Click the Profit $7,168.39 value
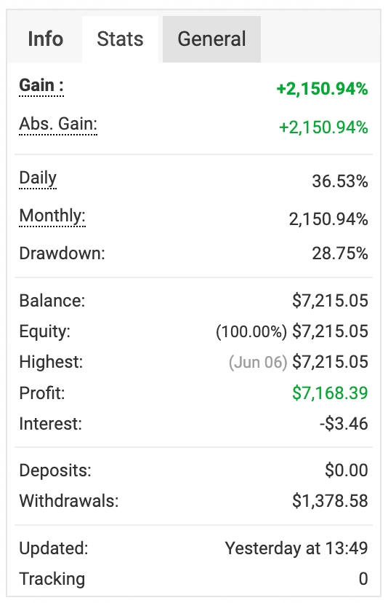The image size is (388, 603). (330, 393)
